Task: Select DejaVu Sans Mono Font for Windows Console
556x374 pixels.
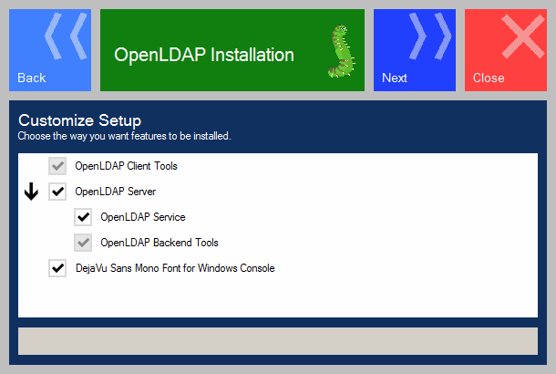Action: pyautogui.click(x=175, y=268)
